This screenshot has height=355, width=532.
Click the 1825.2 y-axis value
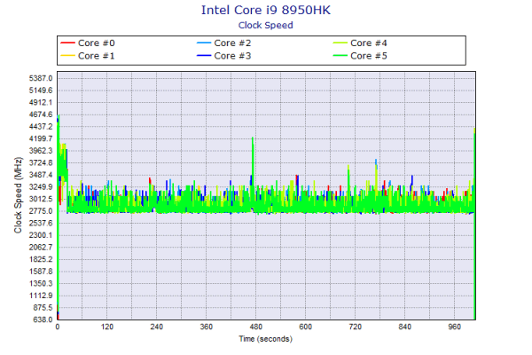(41, 259)
